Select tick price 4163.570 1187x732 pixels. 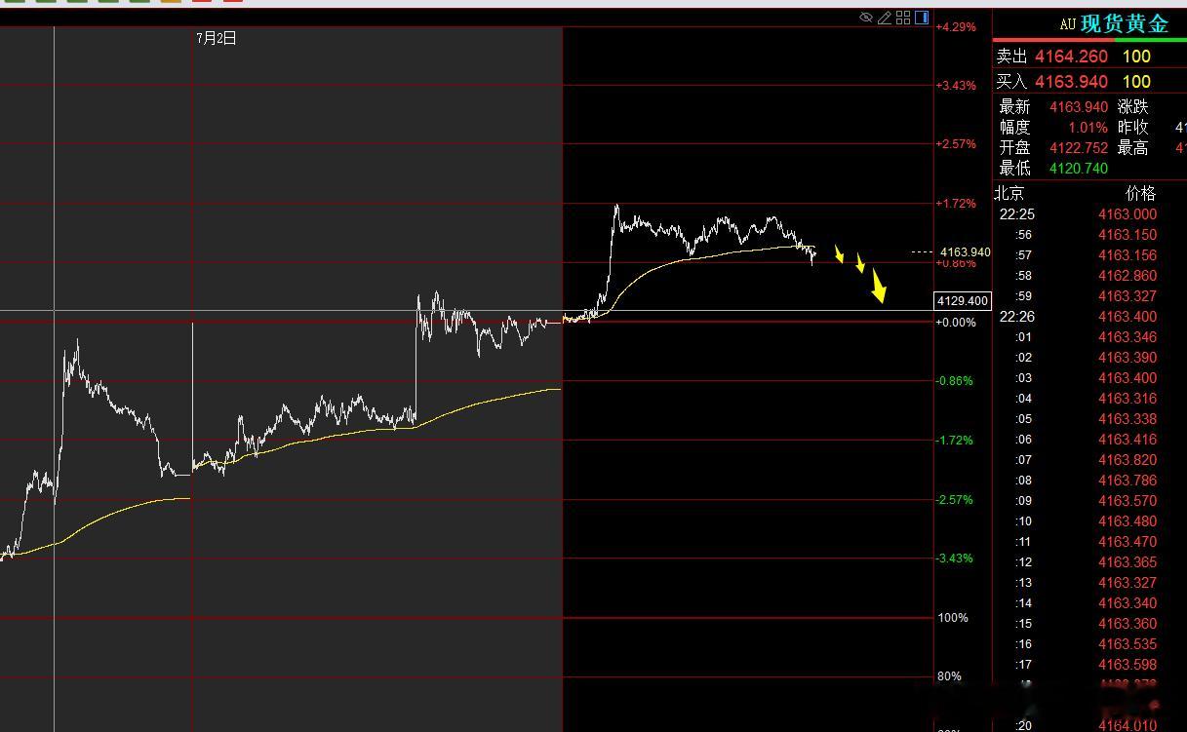point(1128,501)
